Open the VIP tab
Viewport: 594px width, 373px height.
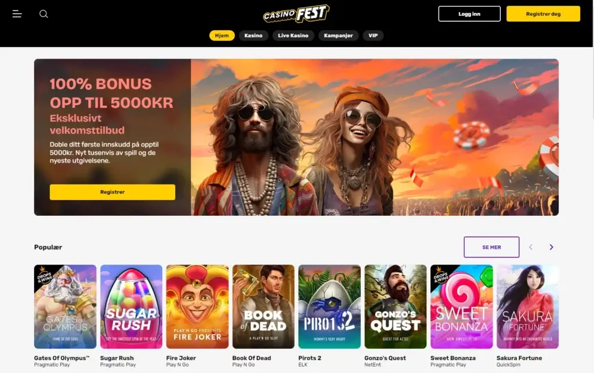(x=373, y=35)
